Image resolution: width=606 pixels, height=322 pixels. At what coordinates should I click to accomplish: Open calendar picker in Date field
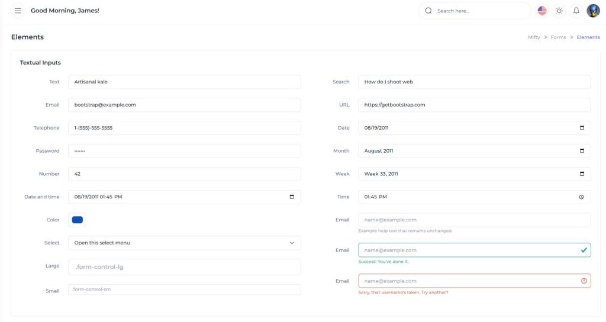coord(582,128)
